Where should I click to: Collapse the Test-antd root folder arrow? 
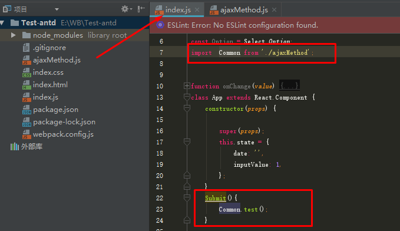pos(2,23)
